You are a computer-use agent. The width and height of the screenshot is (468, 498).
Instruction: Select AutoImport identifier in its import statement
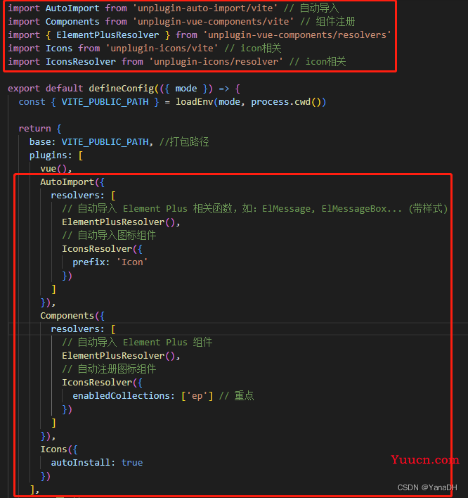pos(72,8)
